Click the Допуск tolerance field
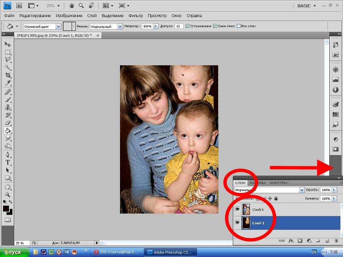343x257 pixels. [179, 26]
